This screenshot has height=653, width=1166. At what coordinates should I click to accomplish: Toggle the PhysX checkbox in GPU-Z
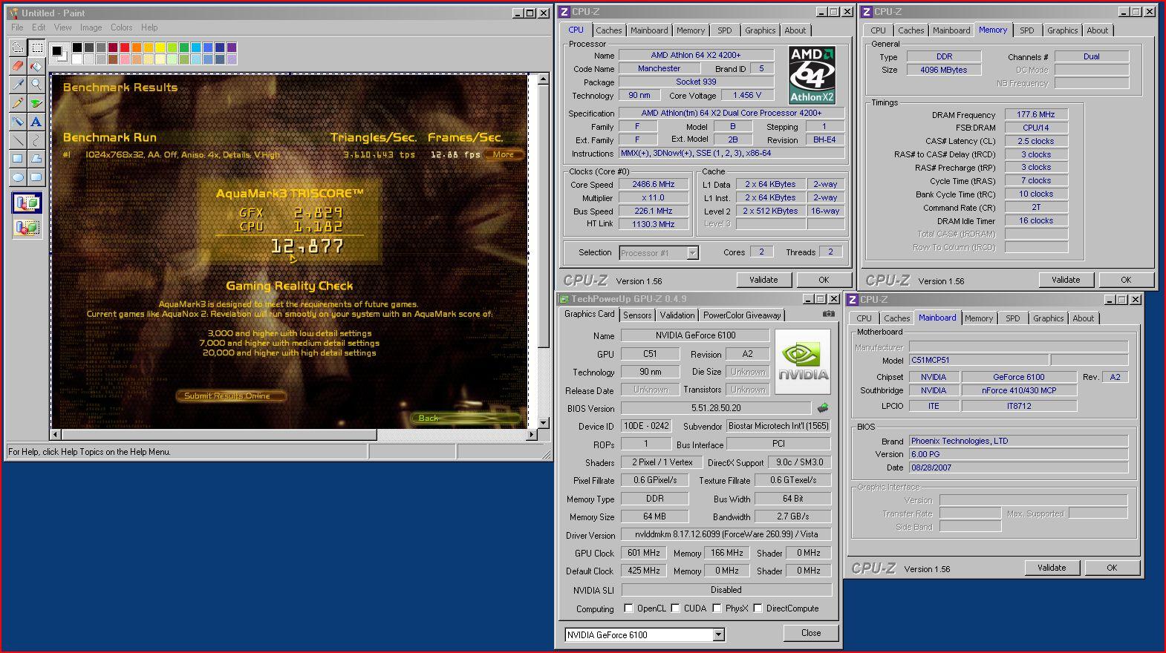point(717,608)
